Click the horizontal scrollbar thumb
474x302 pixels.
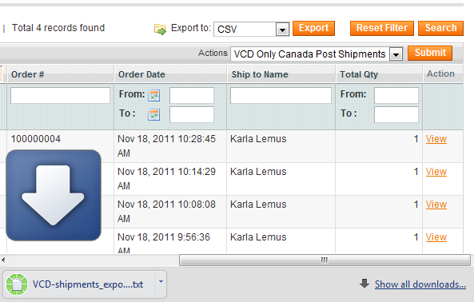325,260
